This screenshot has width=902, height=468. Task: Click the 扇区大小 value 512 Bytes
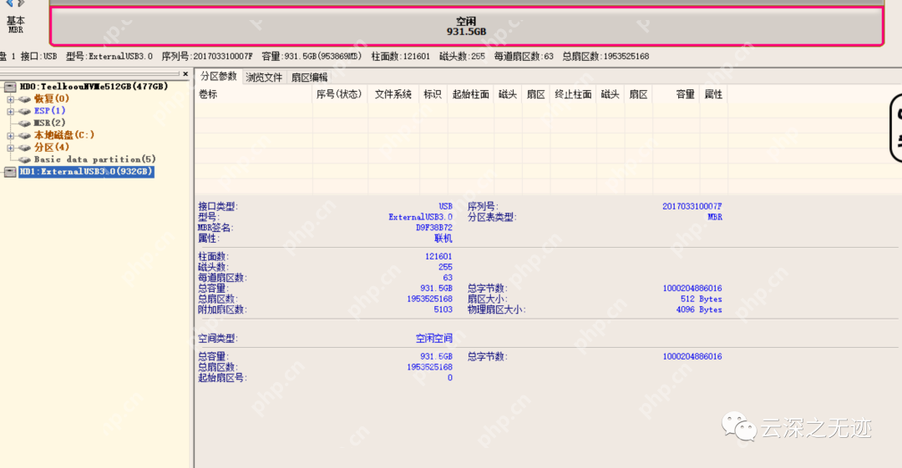[702, 299]
